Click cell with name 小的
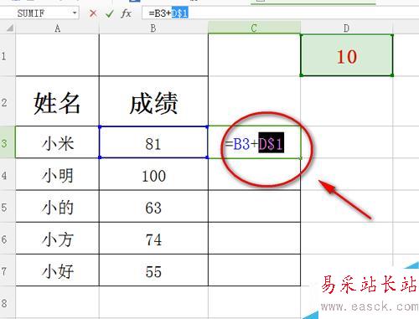This screenshot has width=419, height=319. pyautogui.click(x=57, y=206)
